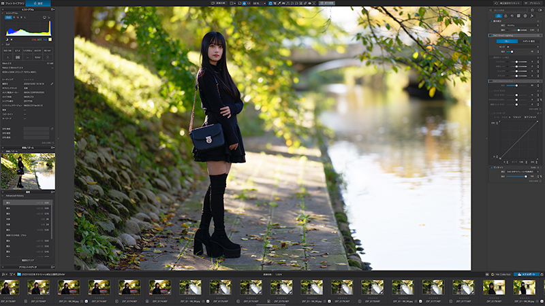
Task: Open the Local adjustments palette tab icon
Action: 525,16
